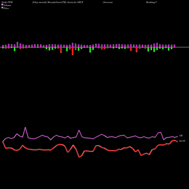Select the Price legend label
Screen dimensions: 189x189
click(6, 8)
